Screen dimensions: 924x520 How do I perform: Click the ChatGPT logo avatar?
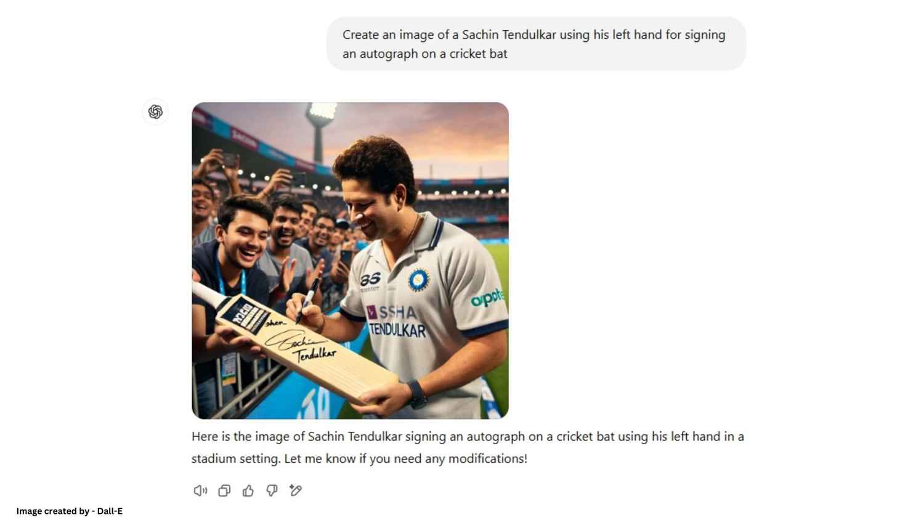[155, 112]
